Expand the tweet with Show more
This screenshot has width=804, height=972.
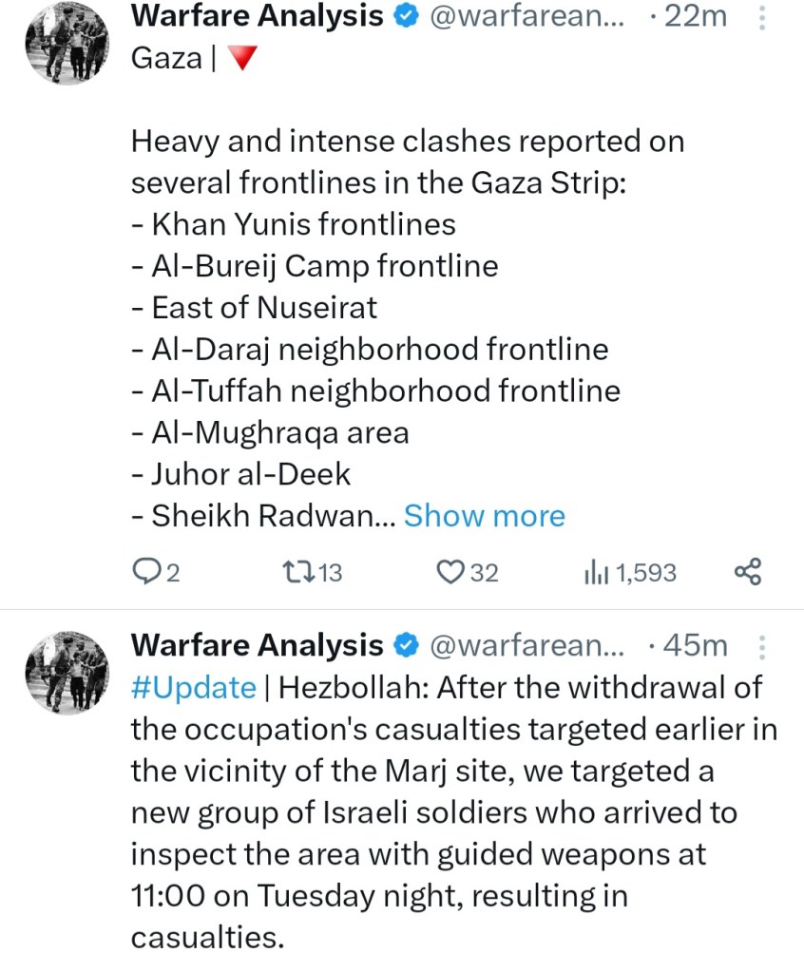coord(484,516)
